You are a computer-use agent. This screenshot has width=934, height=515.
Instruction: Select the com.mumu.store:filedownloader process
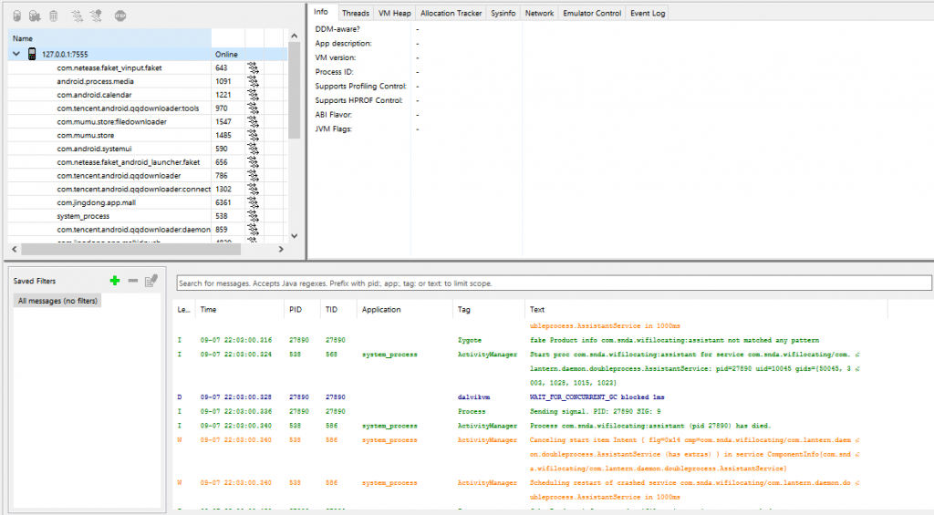(112, 121)
